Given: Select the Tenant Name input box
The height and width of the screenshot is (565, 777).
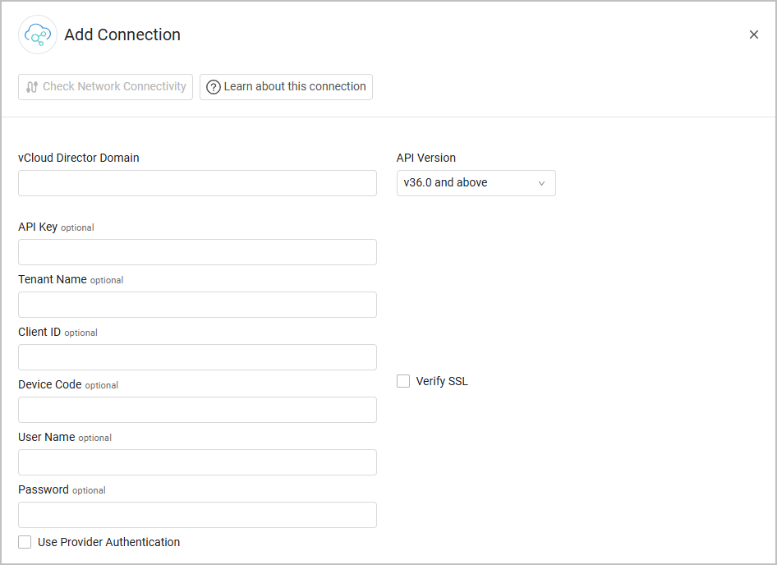Looking at the screenshot, I should tap(197, 305).
